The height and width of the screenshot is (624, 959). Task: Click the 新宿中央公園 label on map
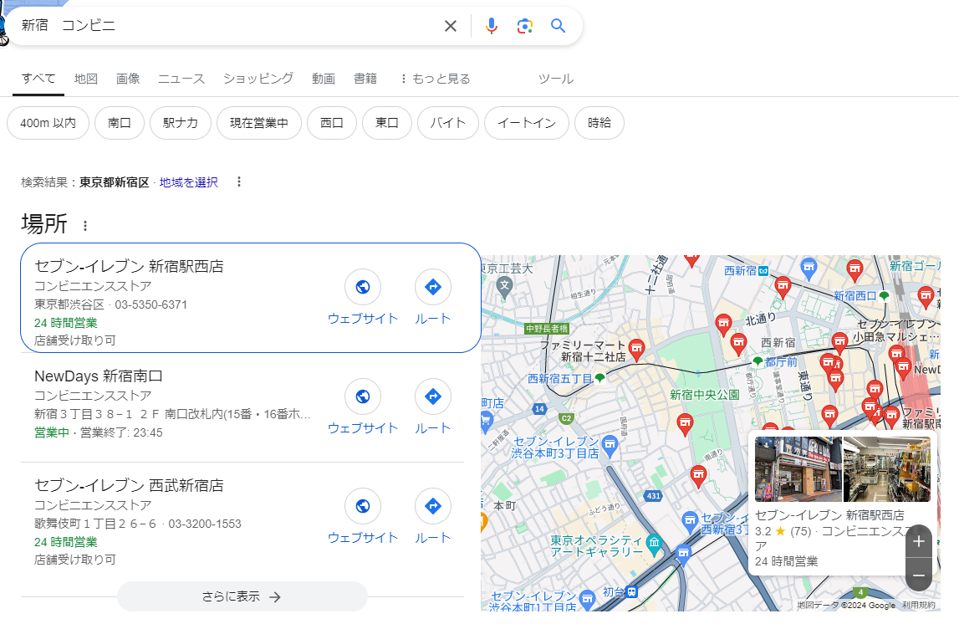(x=705, y=395)
